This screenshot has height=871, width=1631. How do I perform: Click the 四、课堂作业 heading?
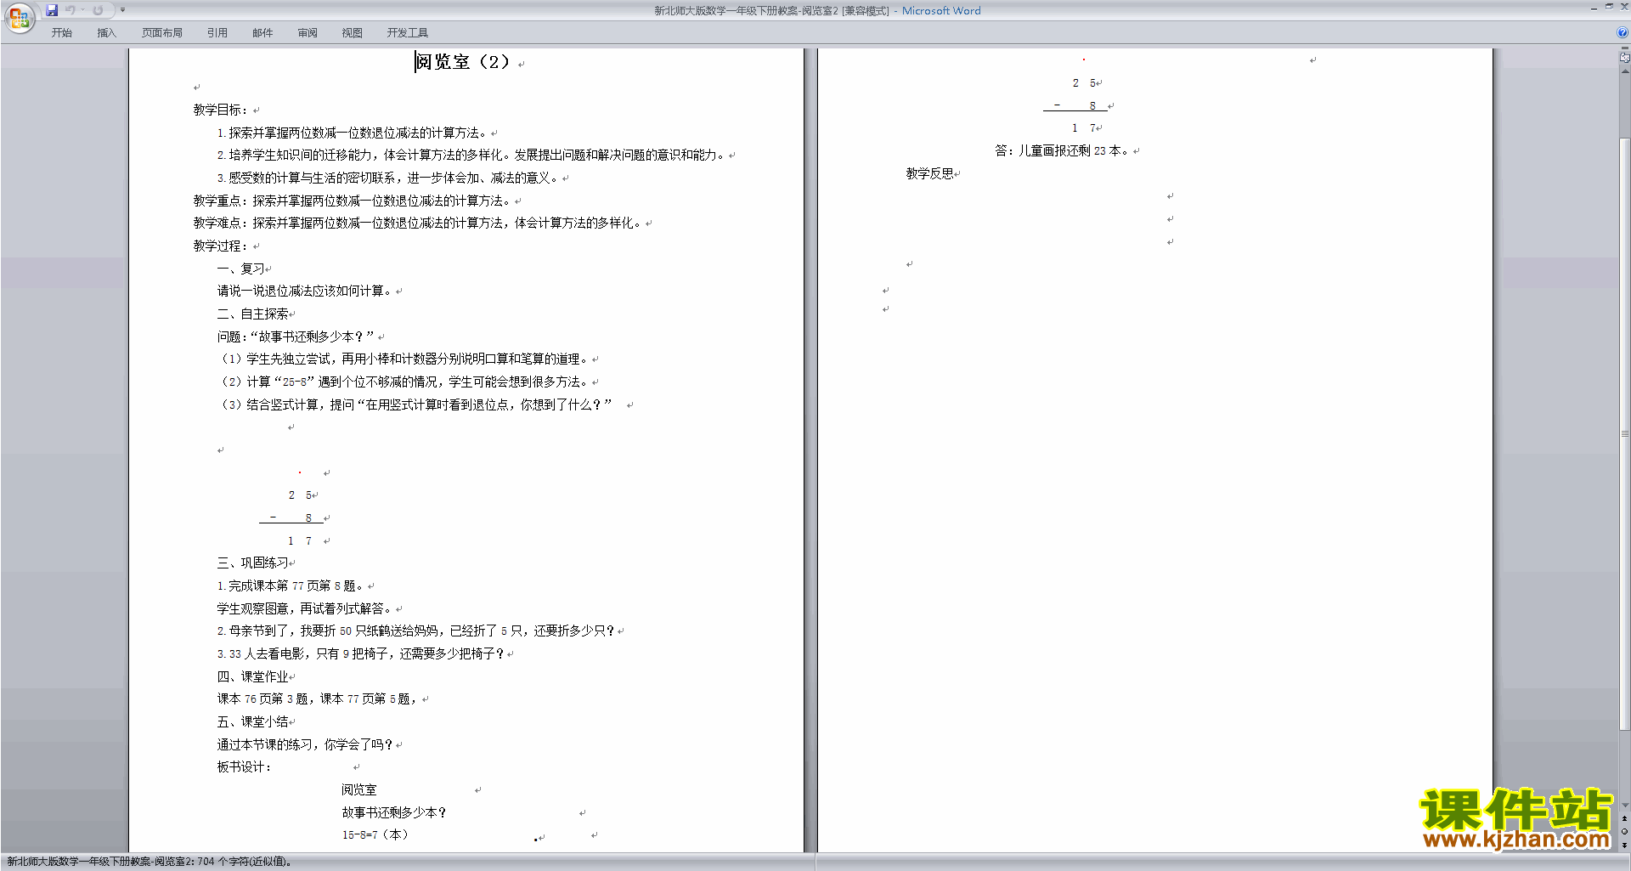coord(252,676)
